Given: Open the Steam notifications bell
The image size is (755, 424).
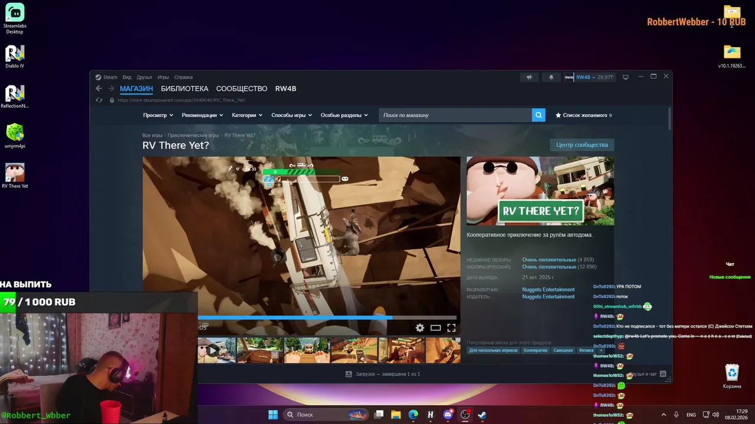Looking at the screenshot, I should click(552, 77).
